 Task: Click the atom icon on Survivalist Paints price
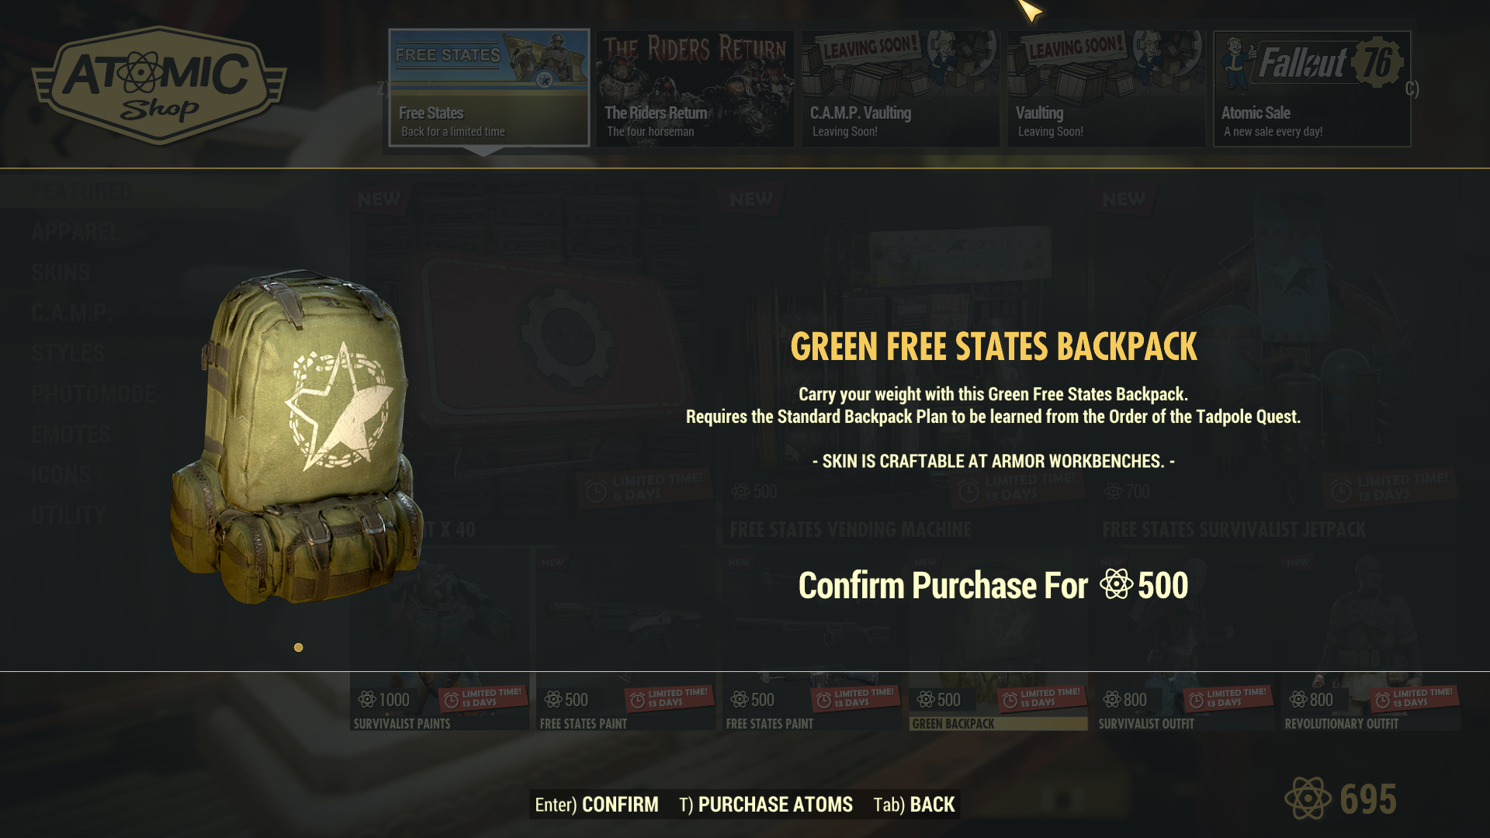click(x=367, y=700)
